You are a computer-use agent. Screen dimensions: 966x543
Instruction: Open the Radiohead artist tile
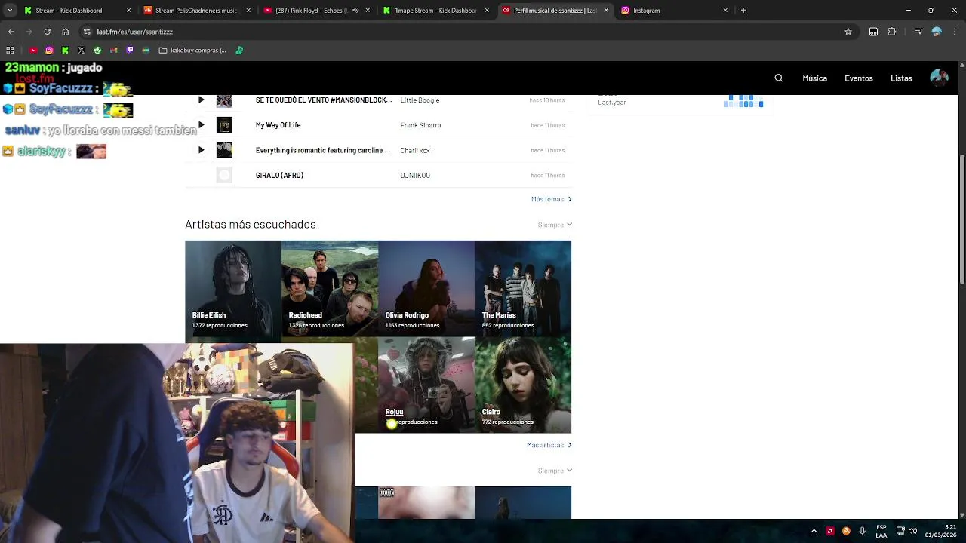330,288
